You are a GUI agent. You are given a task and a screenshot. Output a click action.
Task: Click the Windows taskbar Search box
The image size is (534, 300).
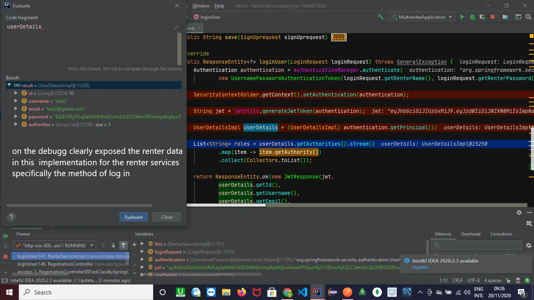(x=86, y=292)
